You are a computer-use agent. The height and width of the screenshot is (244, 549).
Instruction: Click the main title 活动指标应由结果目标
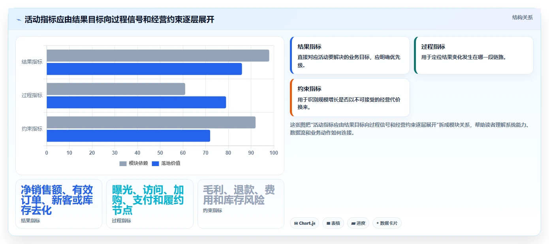tap(119, 20)
